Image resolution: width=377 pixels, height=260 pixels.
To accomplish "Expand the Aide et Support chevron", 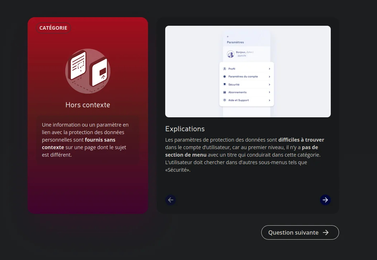I will [269, 100].
